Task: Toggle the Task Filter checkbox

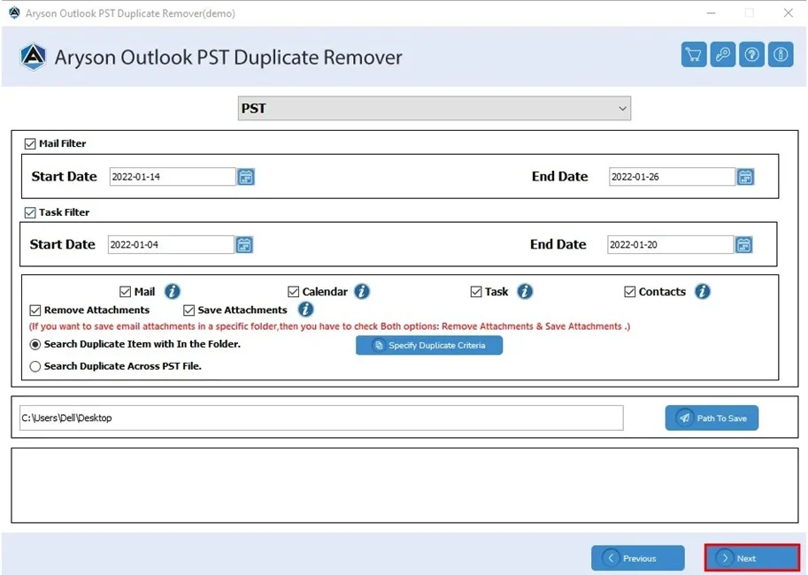Action: click(30, 212)
